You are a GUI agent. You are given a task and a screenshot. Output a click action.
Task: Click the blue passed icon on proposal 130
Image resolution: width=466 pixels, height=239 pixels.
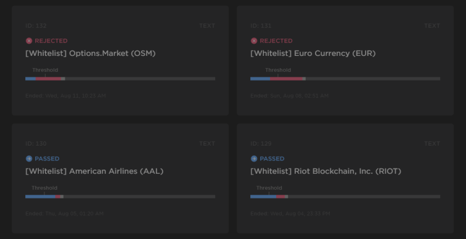point(29,159)
